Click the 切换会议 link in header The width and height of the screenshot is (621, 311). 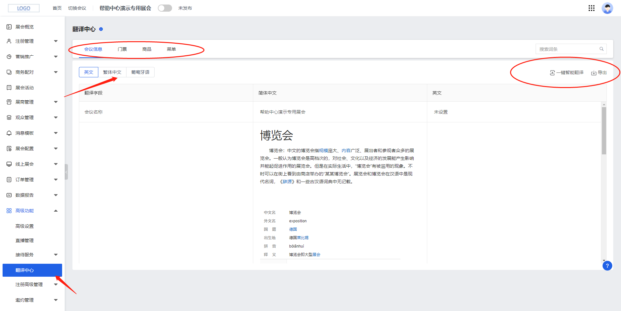(x=77, y=8)
